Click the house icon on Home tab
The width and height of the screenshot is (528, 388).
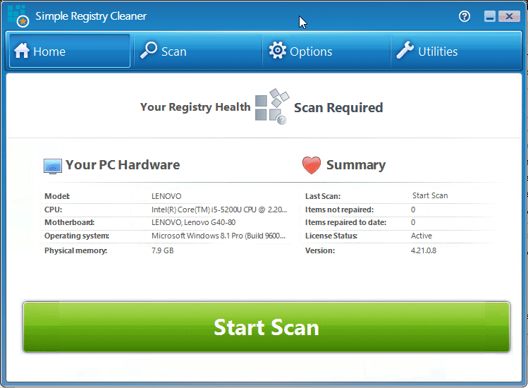[22, 51]
